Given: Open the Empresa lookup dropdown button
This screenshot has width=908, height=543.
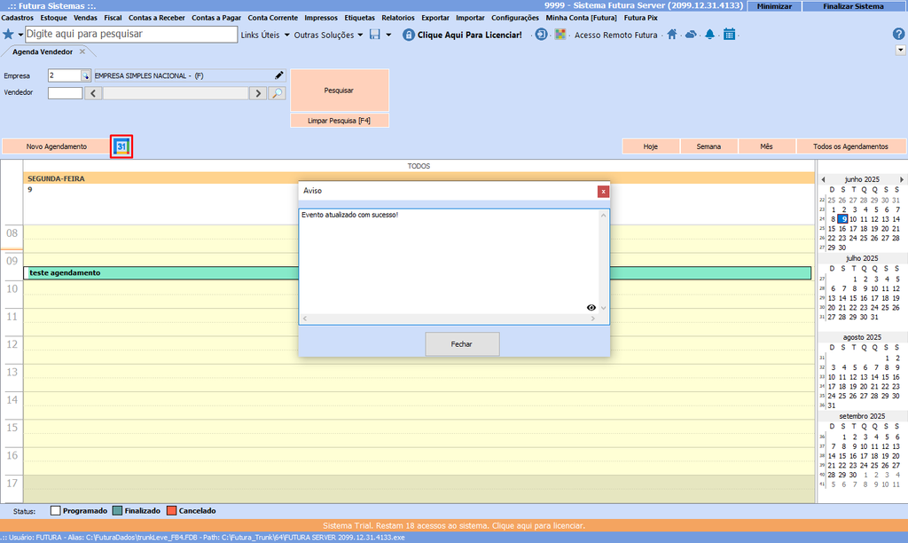Looking at the screenshot, I should [86, 76].
